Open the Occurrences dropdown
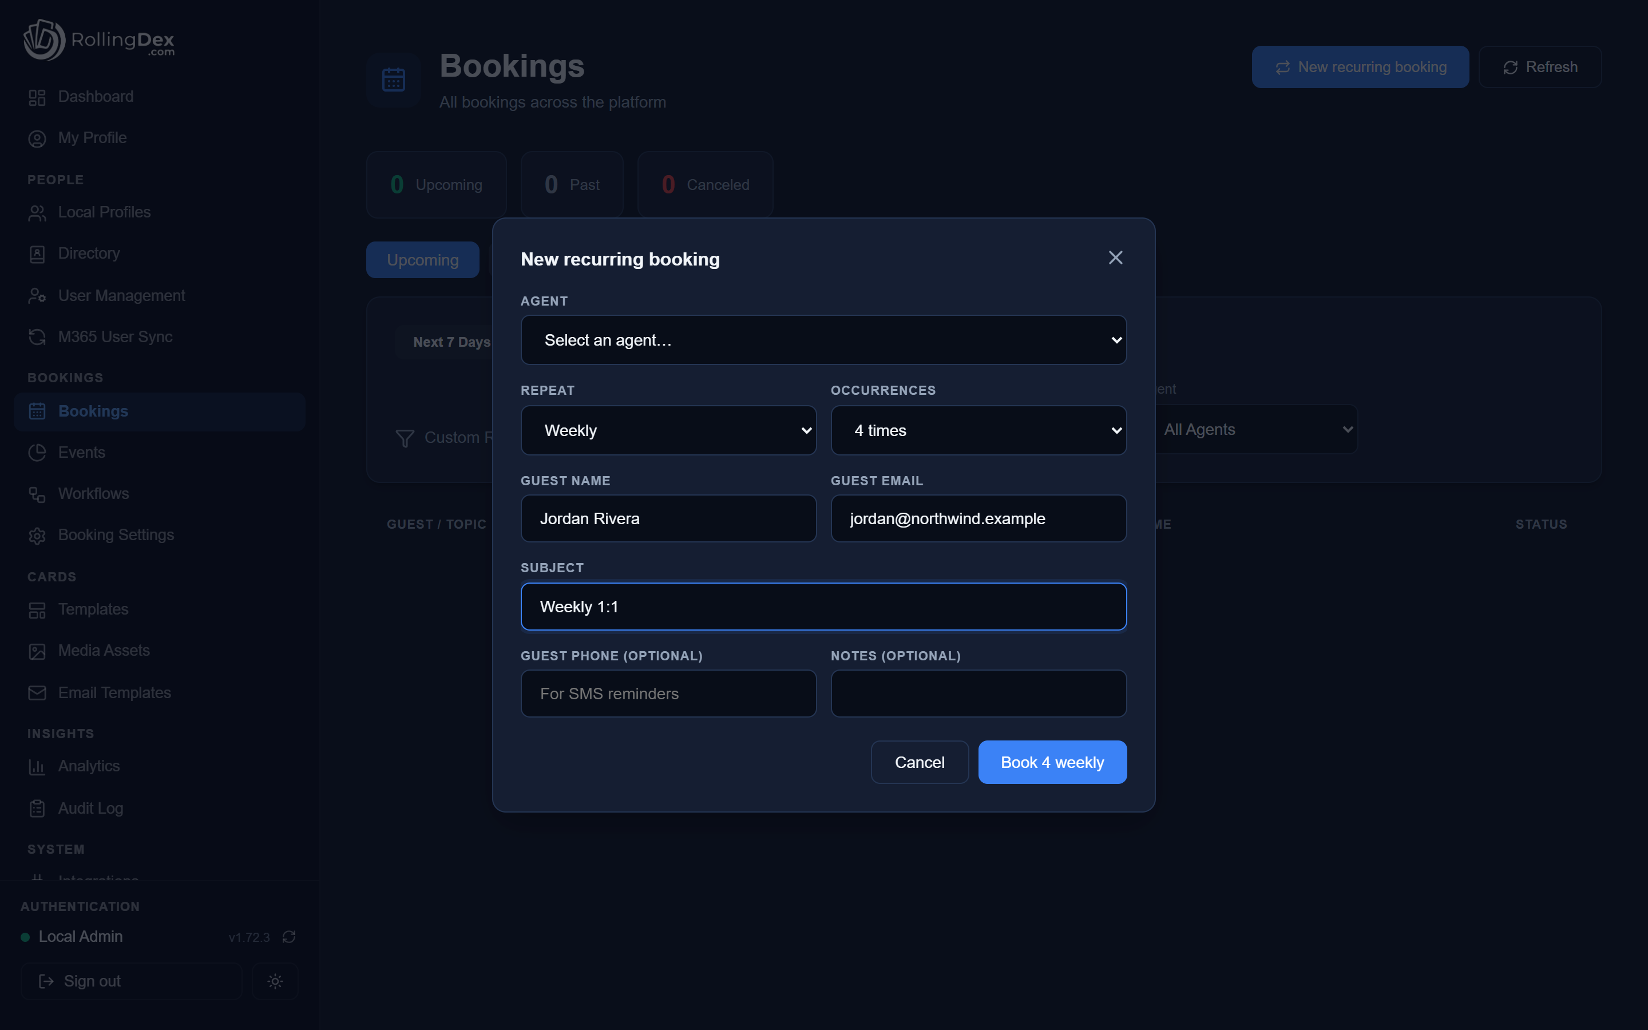This screenshot has height=1030, width=1648. click(978, 430)
